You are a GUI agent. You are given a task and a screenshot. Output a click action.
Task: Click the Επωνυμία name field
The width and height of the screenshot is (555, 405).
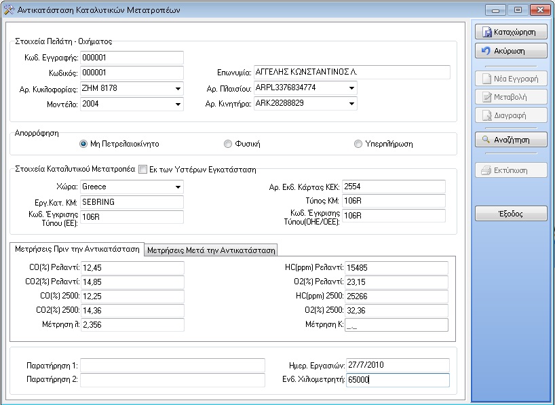352,72
